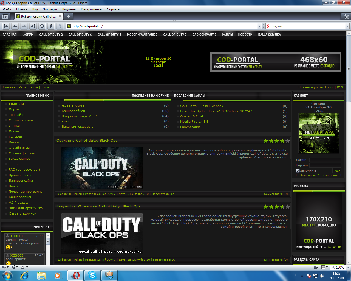Open 'Баннерообмен' forum topic
Image resolution: width=351 pixels, height=281 pixels.
click(73, 111)
